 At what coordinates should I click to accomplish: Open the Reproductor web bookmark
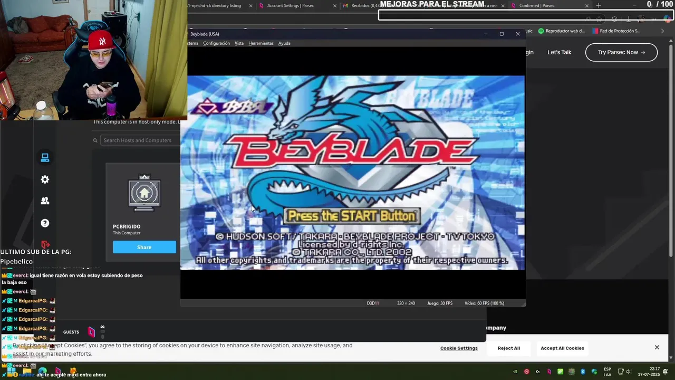click(561, 31)
